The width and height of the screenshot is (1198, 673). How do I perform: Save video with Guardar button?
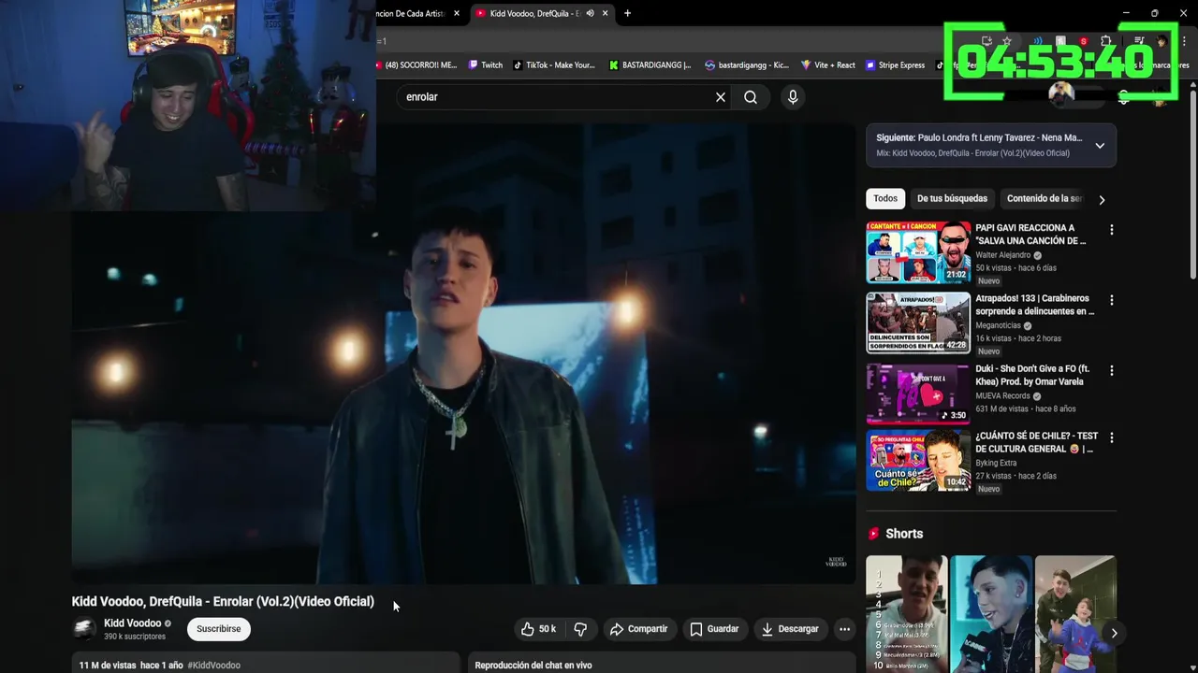point(714,629)
